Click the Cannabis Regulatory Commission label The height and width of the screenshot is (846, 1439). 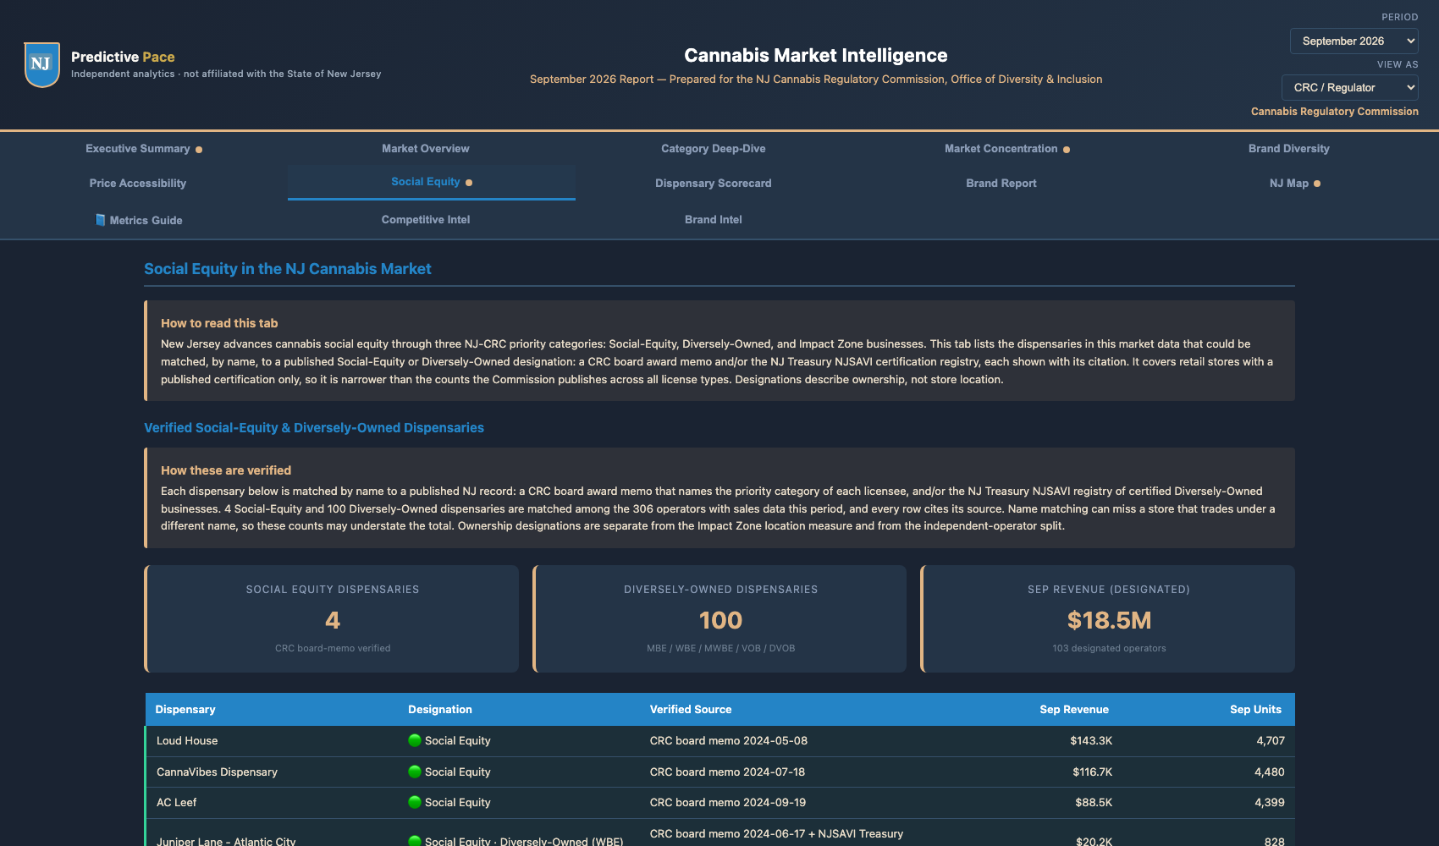click(x=1335, y=112)
